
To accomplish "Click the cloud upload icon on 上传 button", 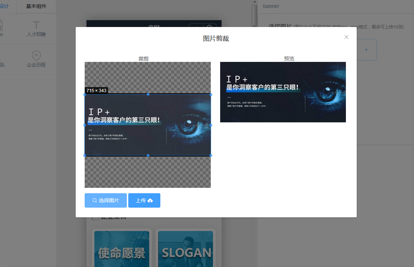I will coord(150,200).
